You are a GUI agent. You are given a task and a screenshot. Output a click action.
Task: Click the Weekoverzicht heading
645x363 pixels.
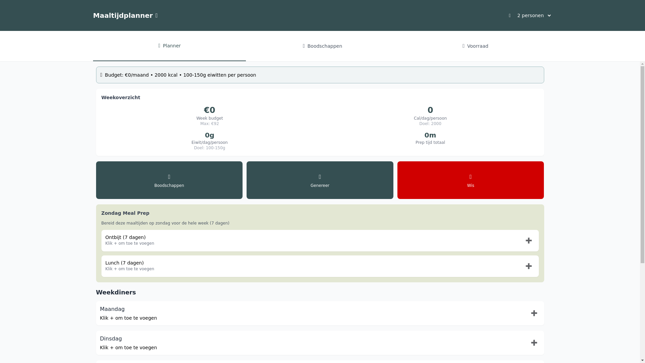(x=121, y=97)
